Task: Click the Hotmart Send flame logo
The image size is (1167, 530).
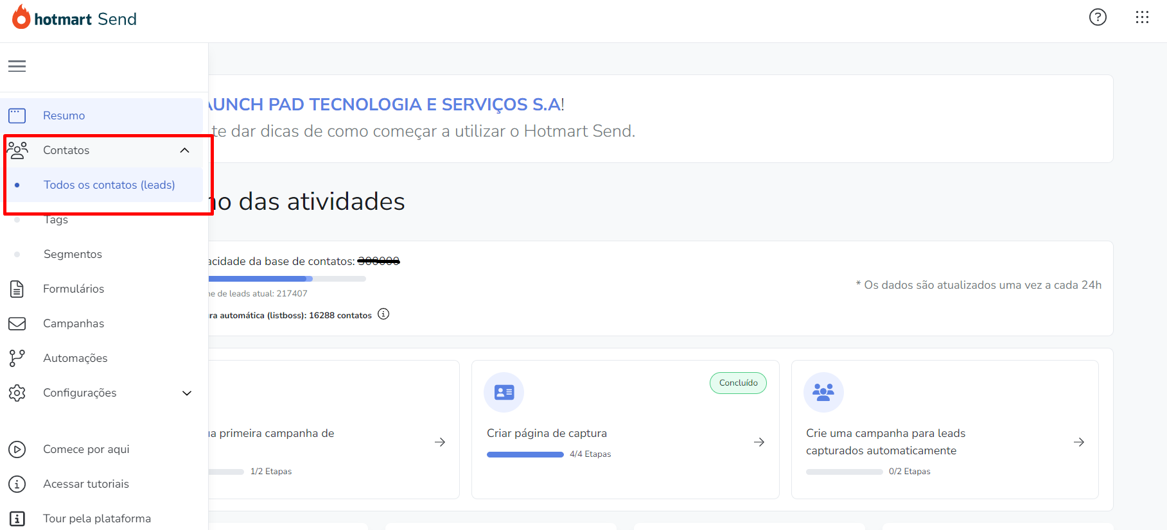Action: click(21, 18)
